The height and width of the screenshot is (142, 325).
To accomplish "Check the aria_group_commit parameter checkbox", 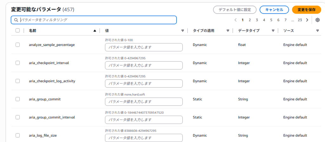I will (18, 99).
